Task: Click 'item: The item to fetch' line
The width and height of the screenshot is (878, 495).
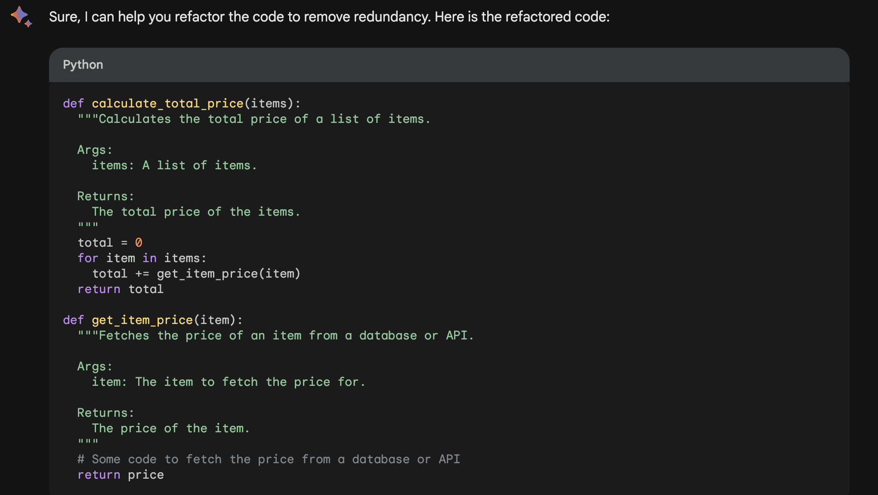Action: click(228, 382)
